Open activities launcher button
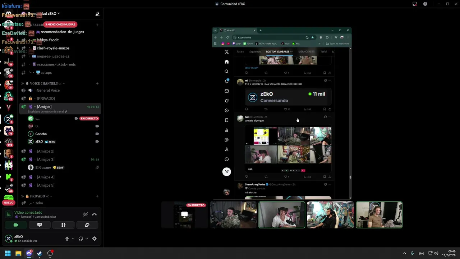This screenshot has height=259, width=460. coord(63,225)
